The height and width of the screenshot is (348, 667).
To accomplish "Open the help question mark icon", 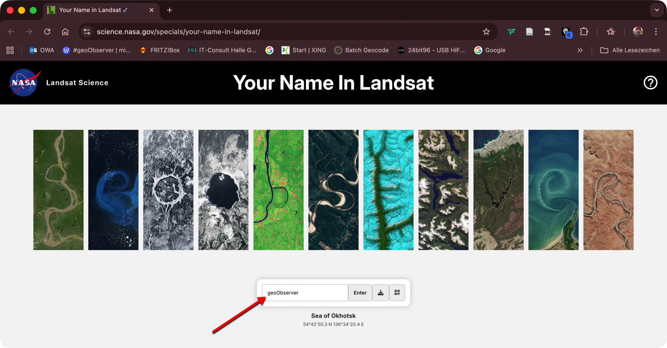I will tap(650, 83).
